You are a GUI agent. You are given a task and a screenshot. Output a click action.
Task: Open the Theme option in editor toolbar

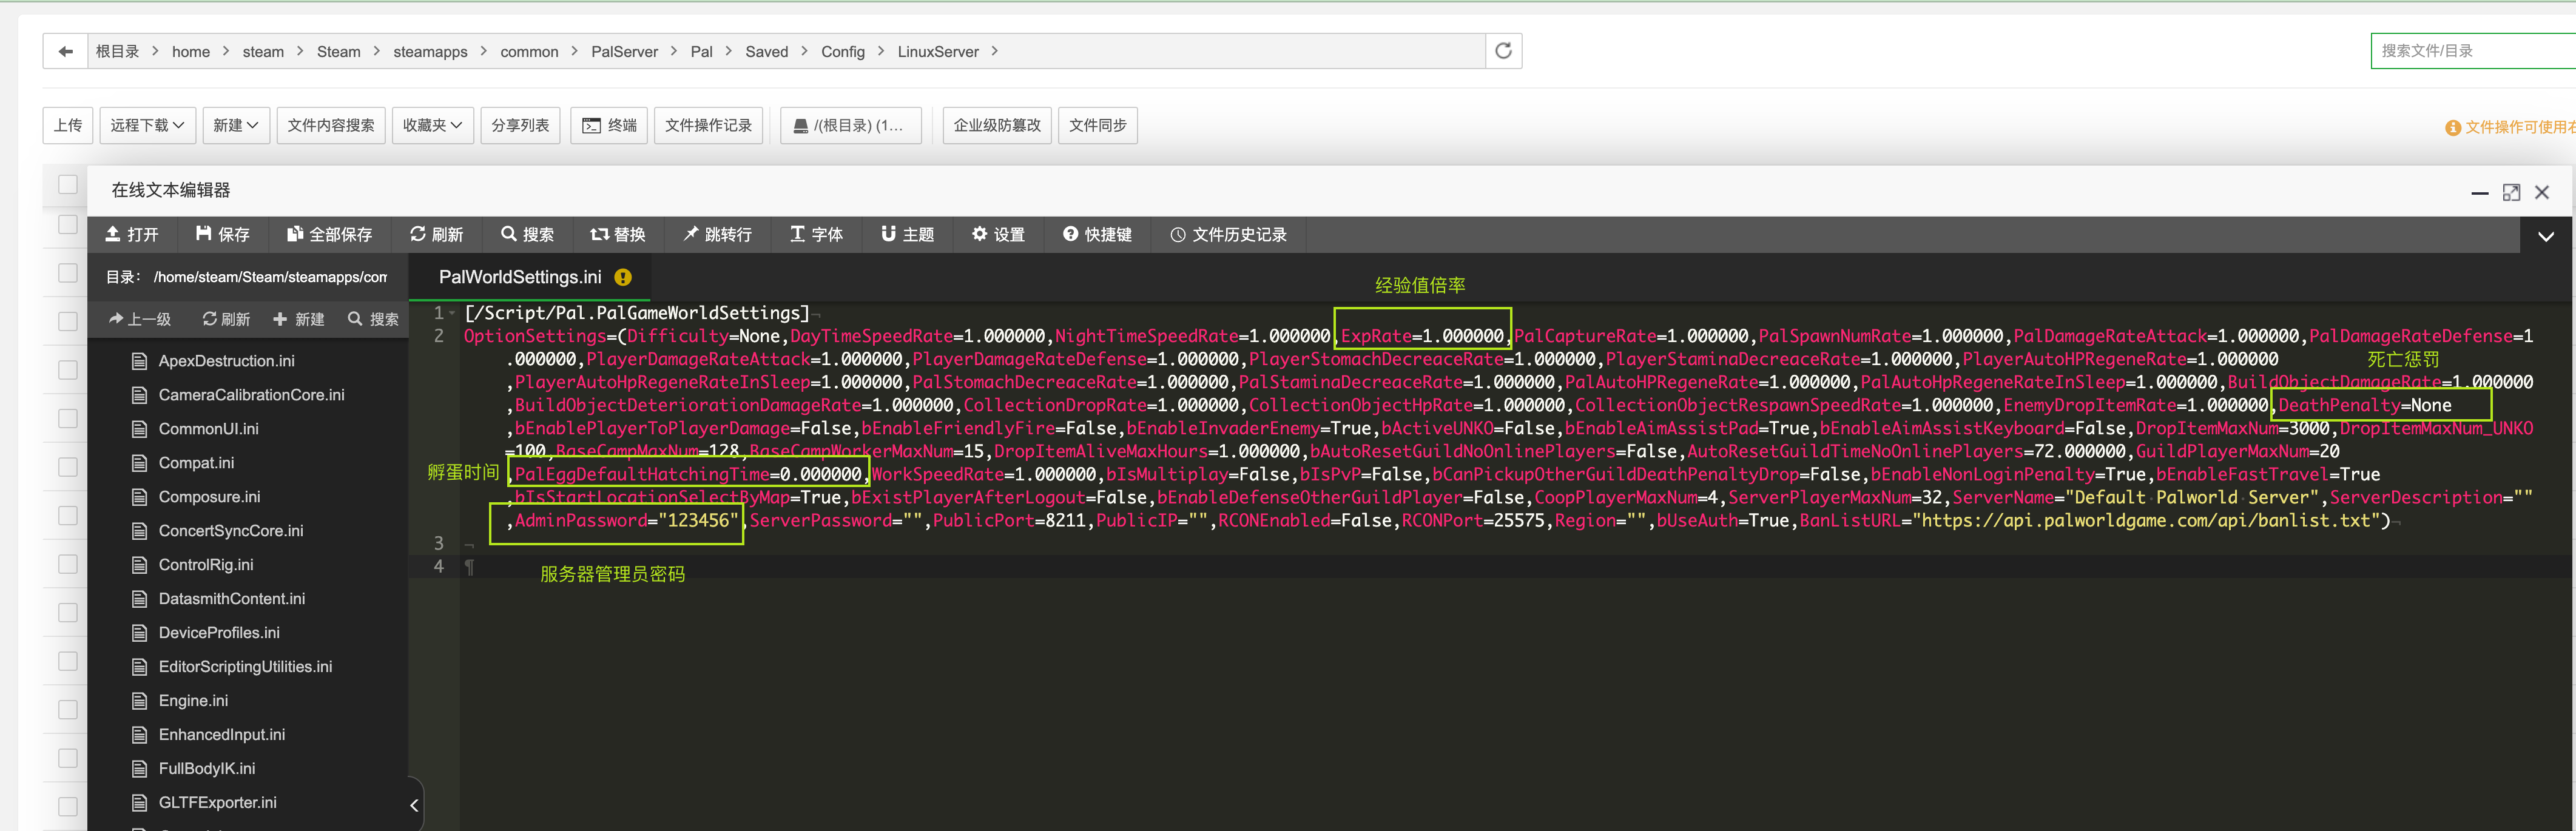pos(907,234)
